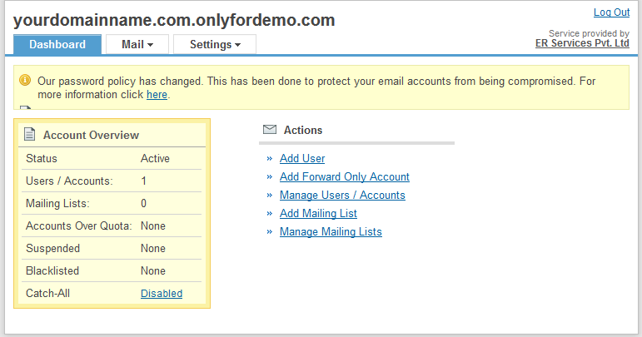Click the Catch-All Disabled link
The image size is (642, 337).
162,293
